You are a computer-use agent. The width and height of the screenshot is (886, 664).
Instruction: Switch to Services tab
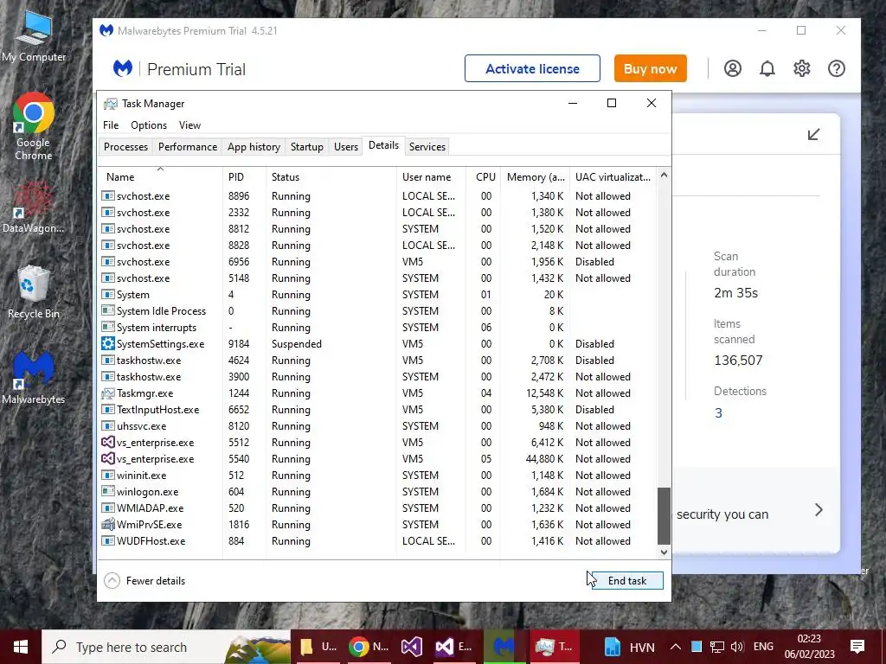427,147
